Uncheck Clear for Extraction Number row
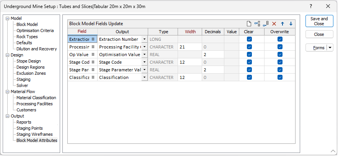Image resolution: width=338 pixels, height=156 pixels. (x=250, y=39)
